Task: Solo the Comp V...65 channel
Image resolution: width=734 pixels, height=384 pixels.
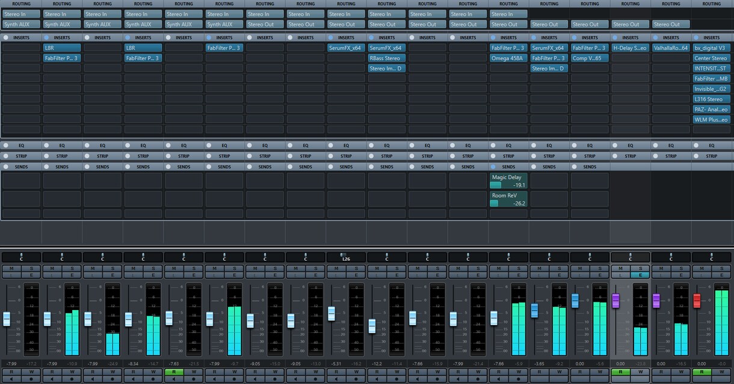Action: tap(600, 268)
